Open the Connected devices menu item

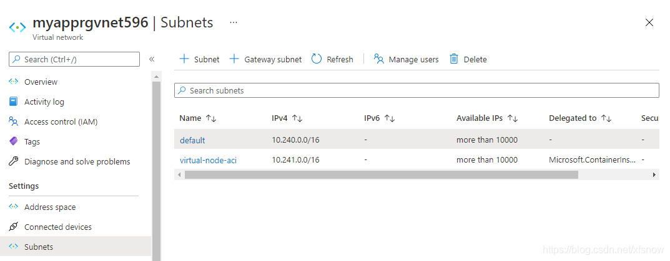(57, 227)
